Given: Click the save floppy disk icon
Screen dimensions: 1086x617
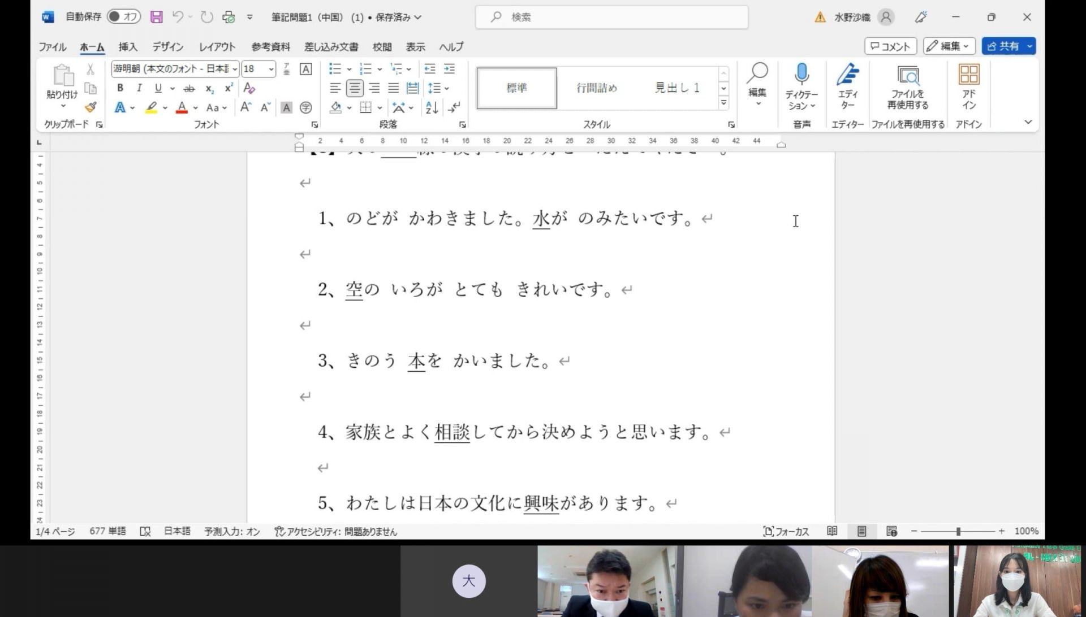Looking at the screenshot, I should (x=157, y=17).
